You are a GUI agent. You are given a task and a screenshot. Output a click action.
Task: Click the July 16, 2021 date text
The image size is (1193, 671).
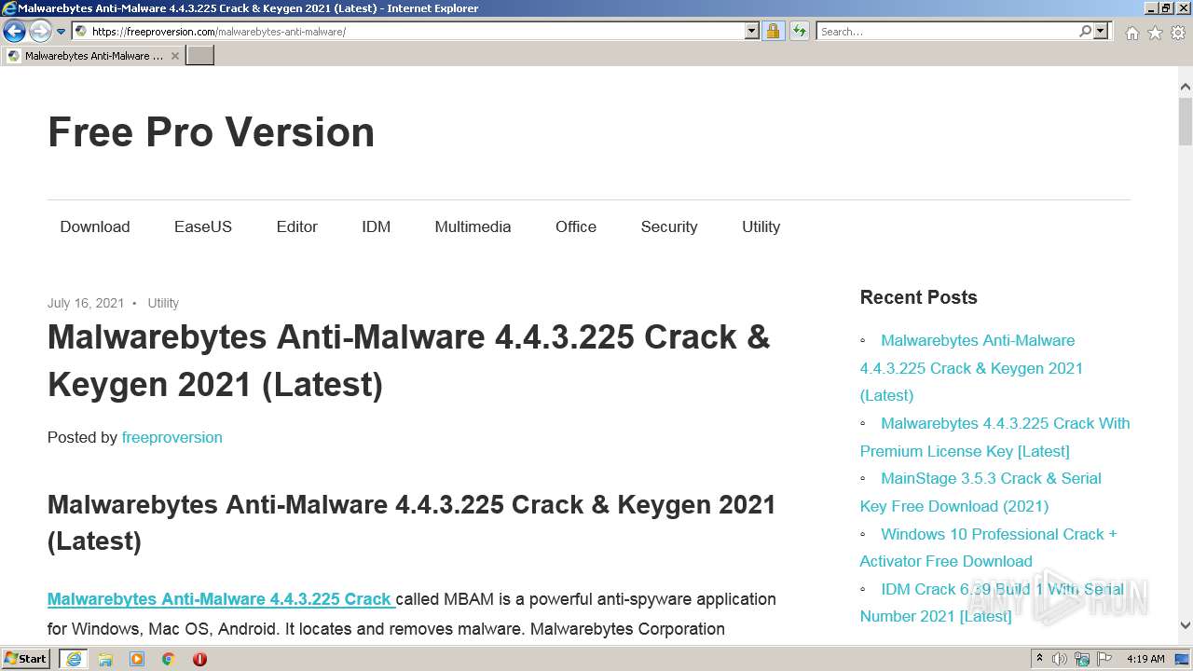click(x=86, y=303)
